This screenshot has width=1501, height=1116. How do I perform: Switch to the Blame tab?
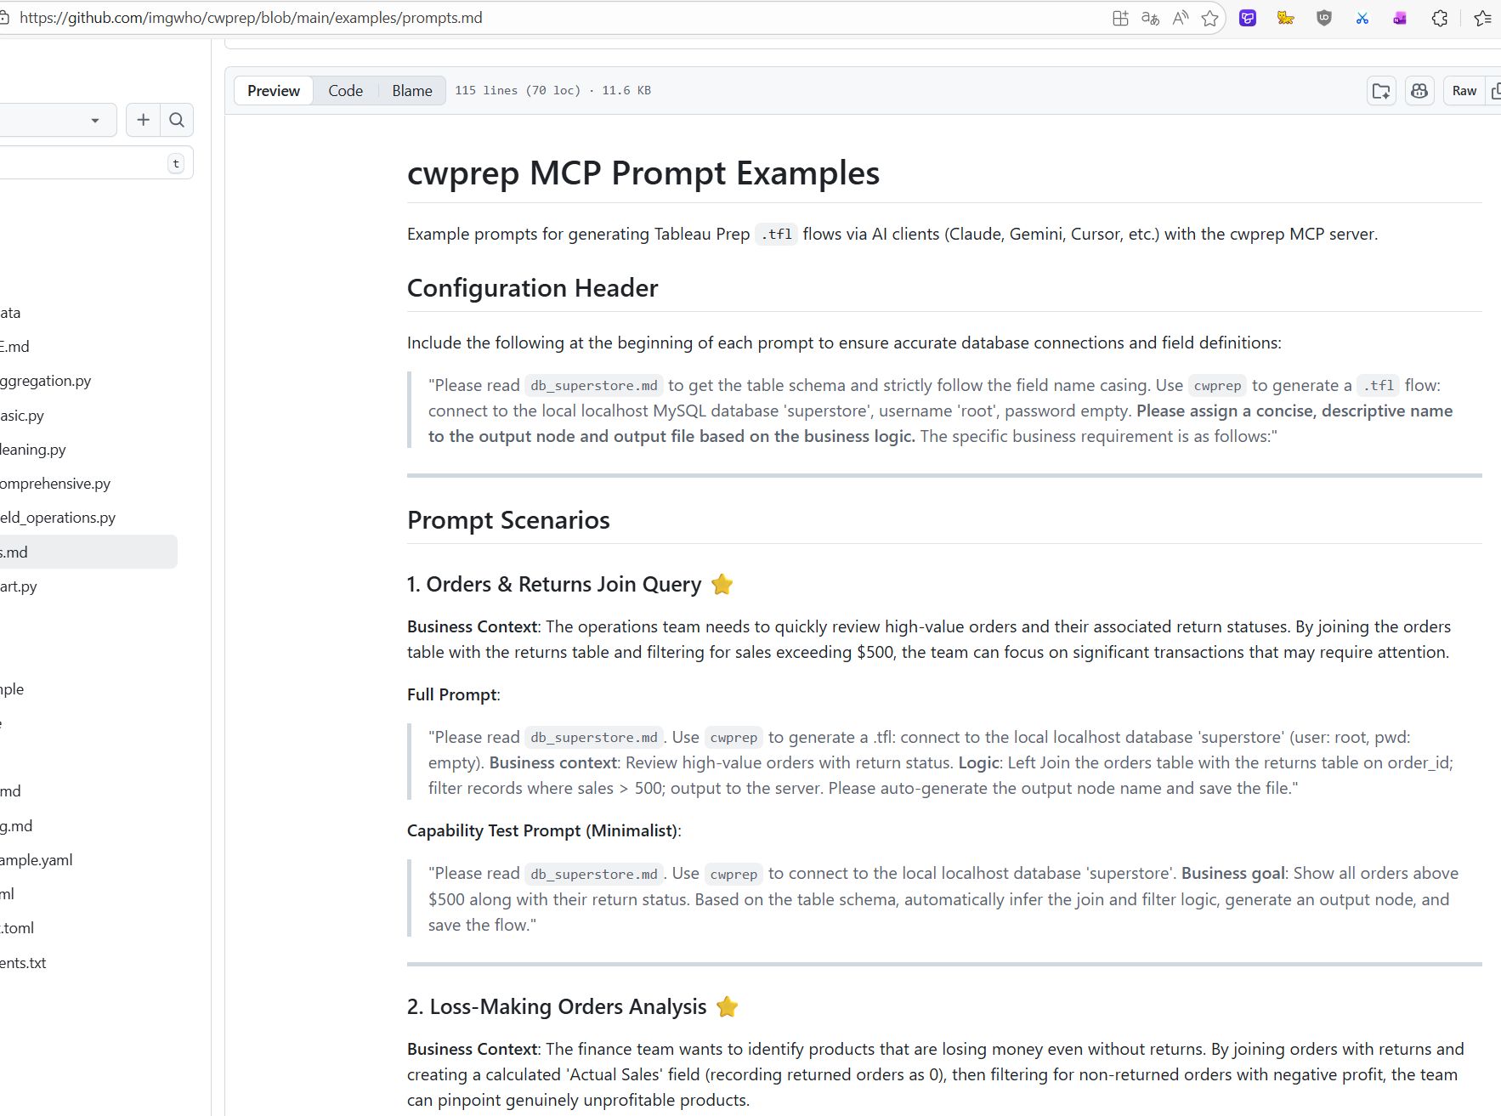coord(411,90)
